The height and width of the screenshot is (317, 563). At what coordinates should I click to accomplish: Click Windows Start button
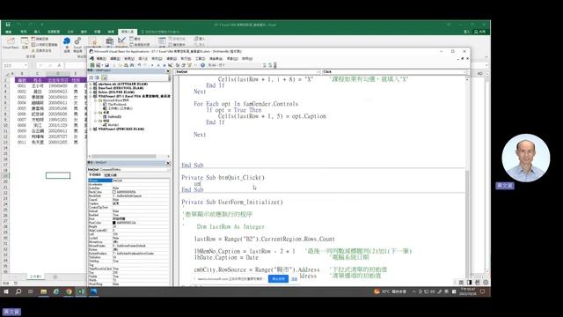[x=6, y=291]
